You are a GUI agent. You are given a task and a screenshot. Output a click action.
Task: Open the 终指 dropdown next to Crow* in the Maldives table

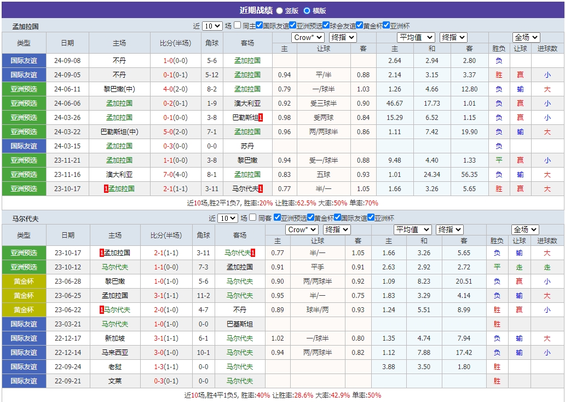[x=337, y=229]
